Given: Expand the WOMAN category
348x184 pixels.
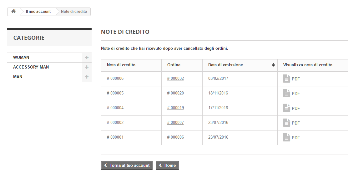Looking at the screenshot, I should coord(87,57).
